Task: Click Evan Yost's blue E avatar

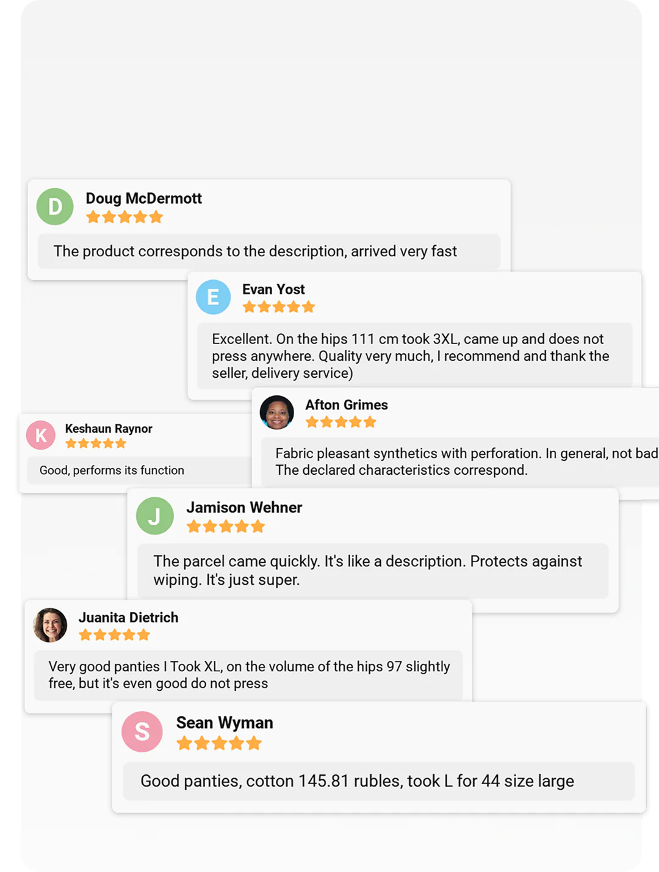Action: [213, 297]
